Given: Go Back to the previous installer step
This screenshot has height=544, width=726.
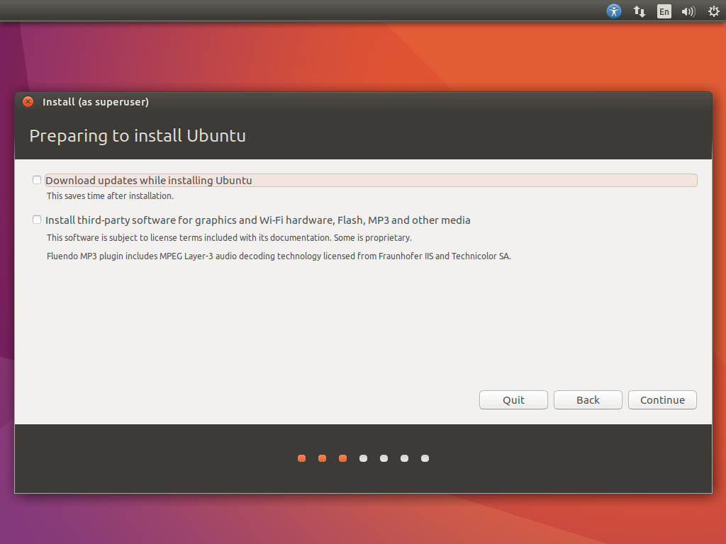Looking at the screenshot, I should [588, 400].
